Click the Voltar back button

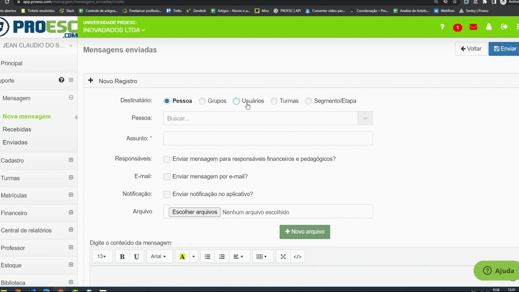471,48
